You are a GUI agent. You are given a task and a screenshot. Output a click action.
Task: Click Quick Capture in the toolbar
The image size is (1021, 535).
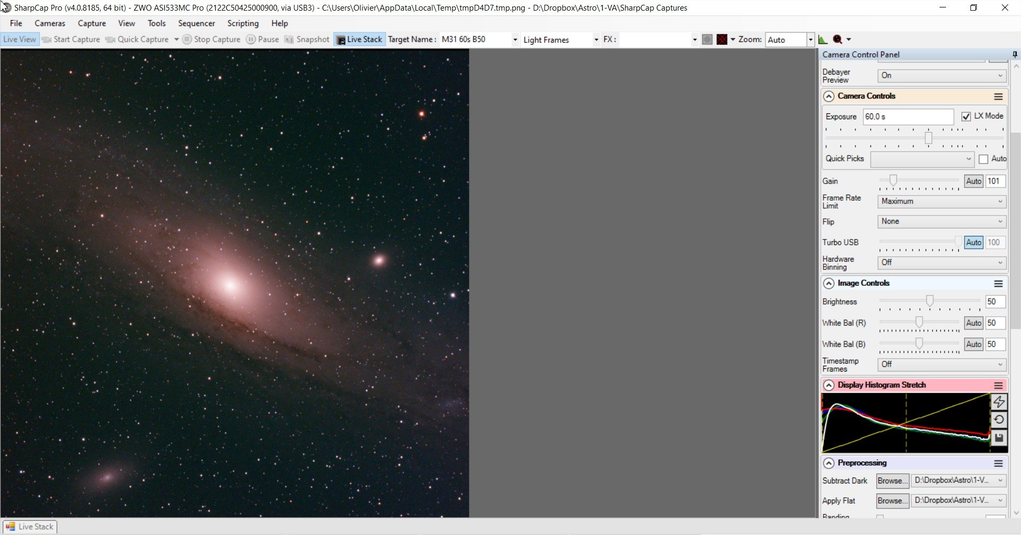137,39
